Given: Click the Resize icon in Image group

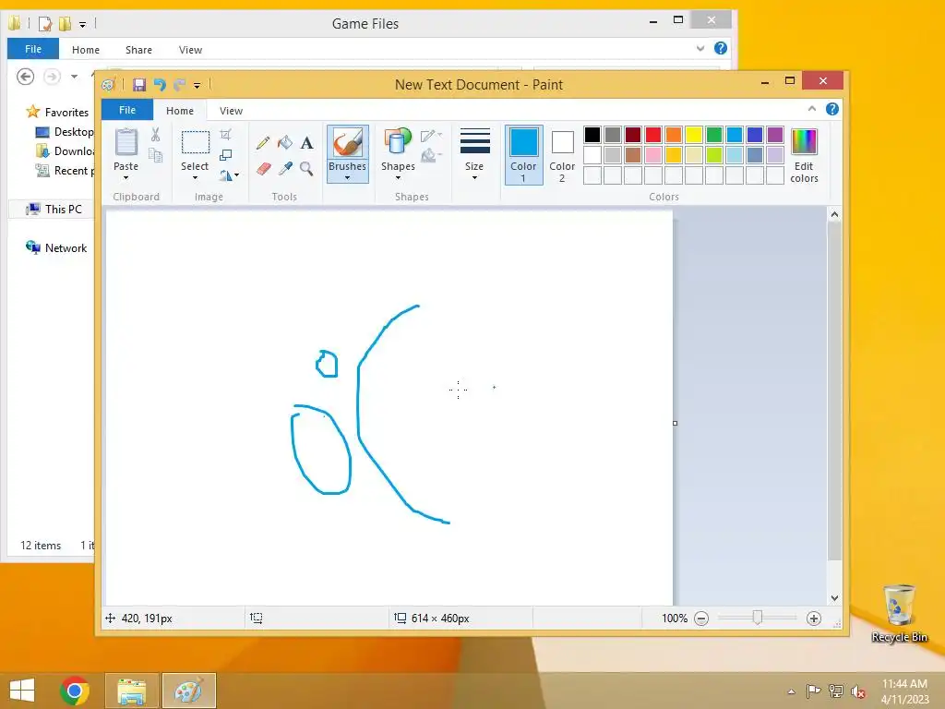Looking at the screenshot, I should [225, 155].
